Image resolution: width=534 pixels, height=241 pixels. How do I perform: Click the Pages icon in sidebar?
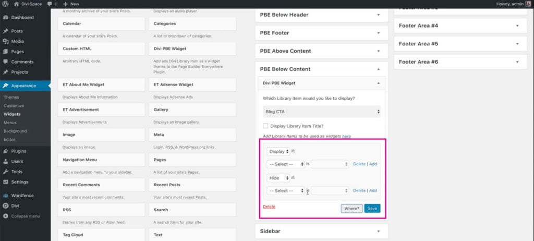(5, 52)
